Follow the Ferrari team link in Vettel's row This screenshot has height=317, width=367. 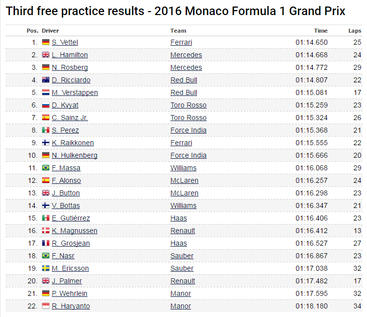[x=181, y=42]
